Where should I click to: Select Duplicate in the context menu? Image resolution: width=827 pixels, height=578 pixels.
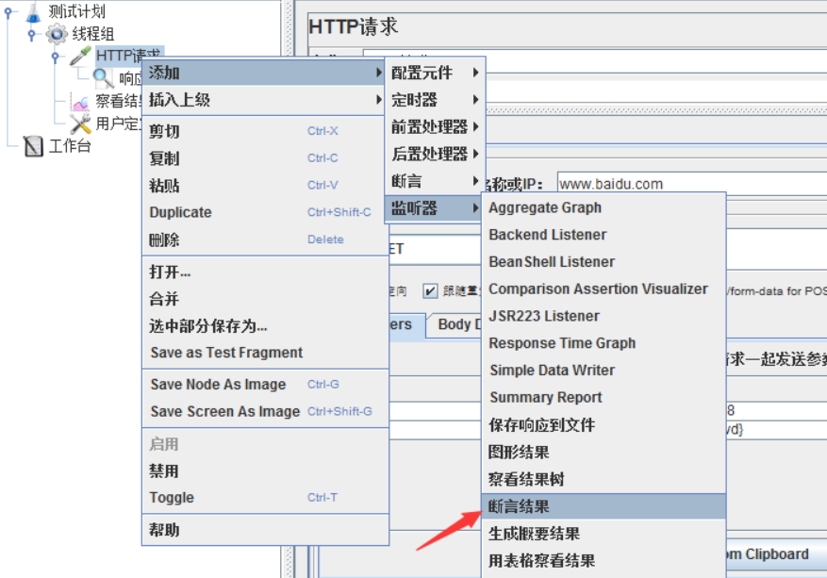[x=265, y=212]
